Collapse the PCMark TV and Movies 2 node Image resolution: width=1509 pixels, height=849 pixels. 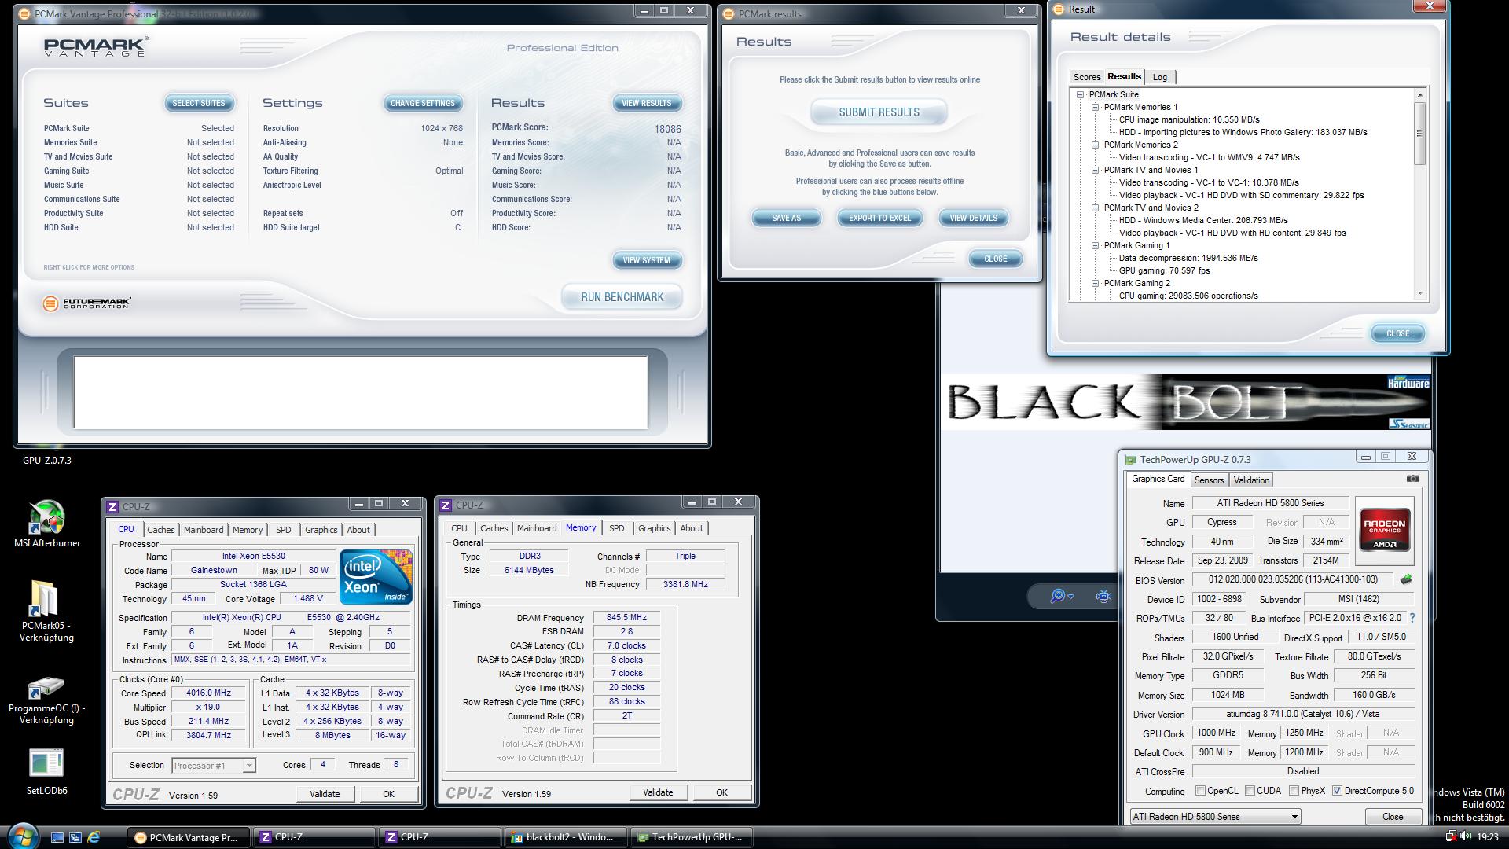coord(1095,208)
